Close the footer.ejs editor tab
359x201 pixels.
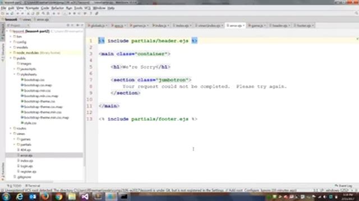click(x=313, y=26)
